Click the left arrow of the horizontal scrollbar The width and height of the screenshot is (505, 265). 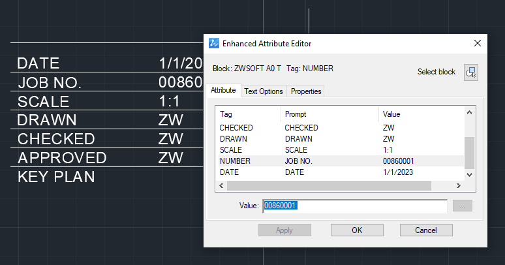(x=221, y=185)
